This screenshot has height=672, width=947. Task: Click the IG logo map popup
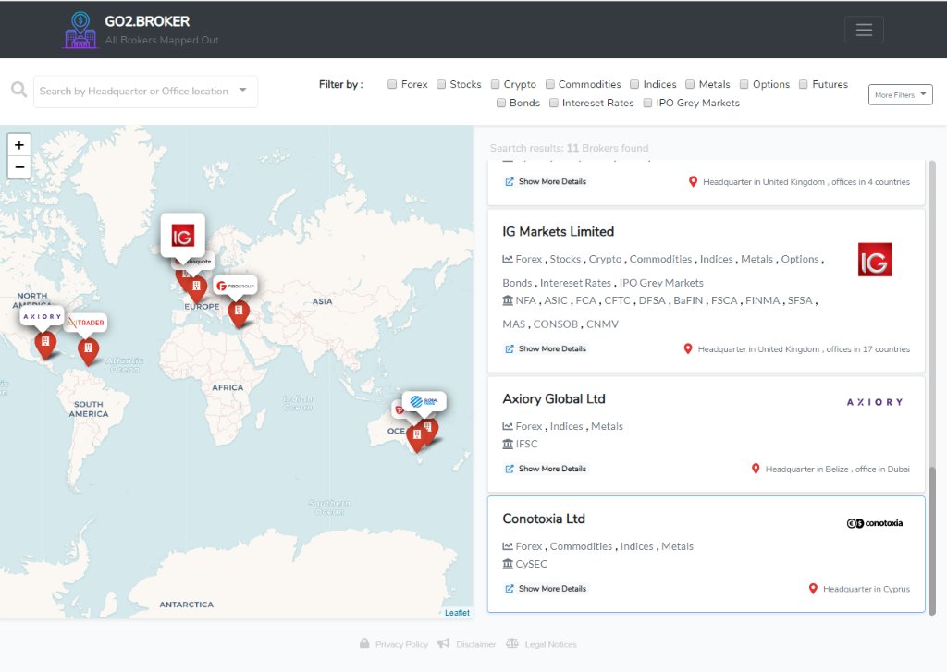point(182,236)
